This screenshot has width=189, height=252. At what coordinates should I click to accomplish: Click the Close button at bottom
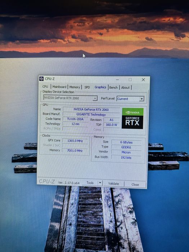pyautogui.click(x=135, y=184)
